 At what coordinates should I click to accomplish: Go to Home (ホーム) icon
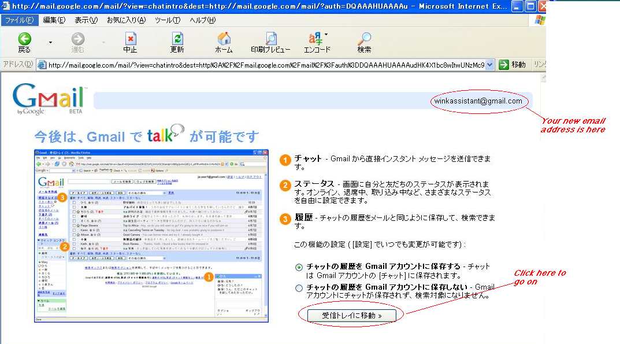pyautogui.click(x=224, y=39)
